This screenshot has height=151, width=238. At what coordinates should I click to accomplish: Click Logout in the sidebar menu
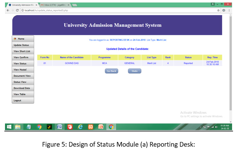coord(23,101)
